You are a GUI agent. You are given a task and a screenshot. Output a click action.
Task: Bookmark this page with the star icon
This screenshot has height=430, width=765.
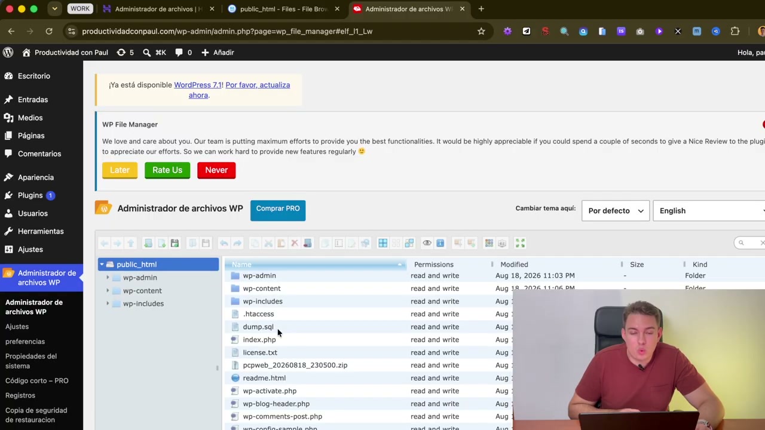point(481,31)
